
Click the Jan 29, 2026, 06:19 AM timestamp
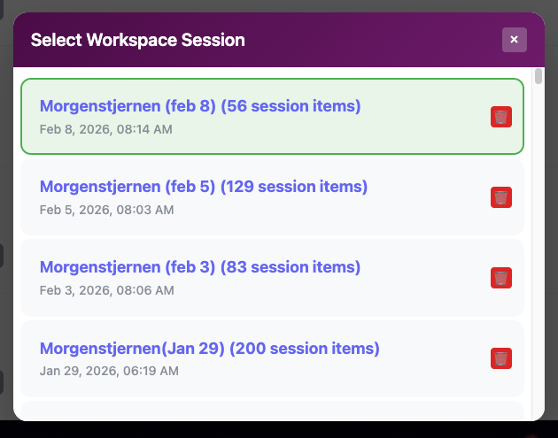(x=109, y=371)
